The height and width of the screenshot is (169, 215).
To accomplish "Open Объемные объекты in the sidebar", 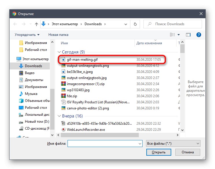I will point(34,101).
